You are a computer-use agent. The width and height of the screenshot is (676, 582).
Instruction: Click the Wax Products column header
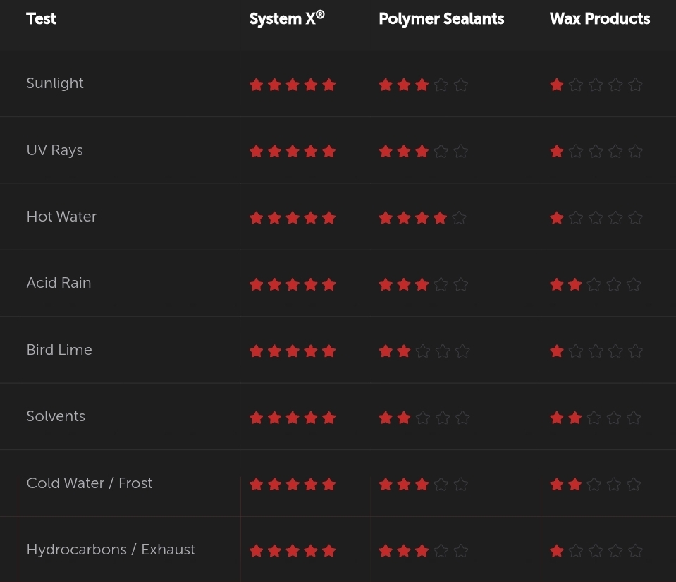tap(600, 18)
